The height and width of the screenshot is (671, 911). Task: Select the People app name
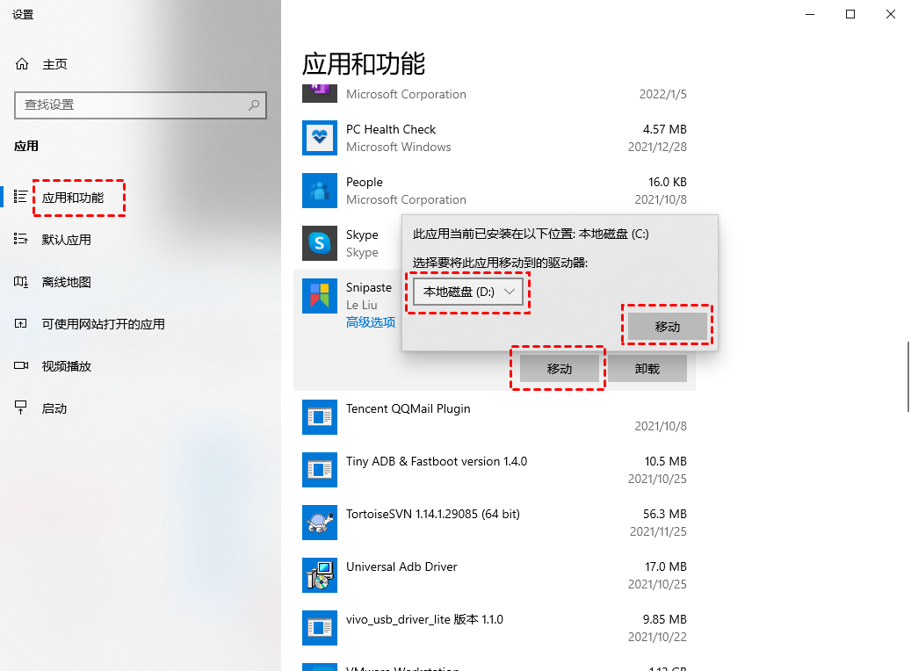point(365,182)
